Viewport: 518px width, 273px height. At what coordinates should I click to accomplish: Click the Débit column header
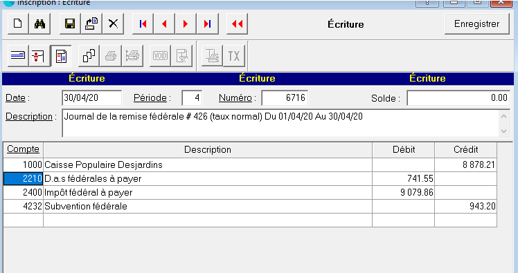(403, 150)
